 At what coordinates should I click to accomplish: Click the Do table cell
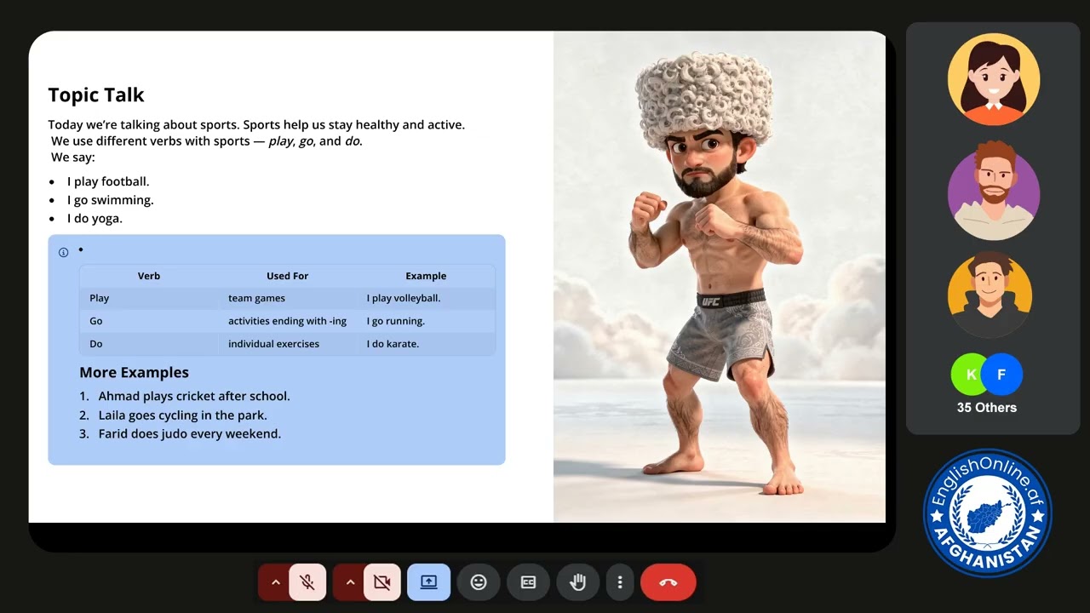pos(150,344)
